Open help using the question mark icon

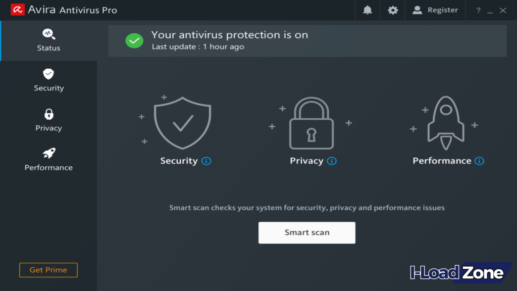click(x=478, y=10)
